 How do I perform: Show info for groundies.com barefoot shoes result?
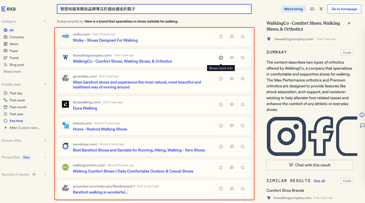(x=221, y=79)
